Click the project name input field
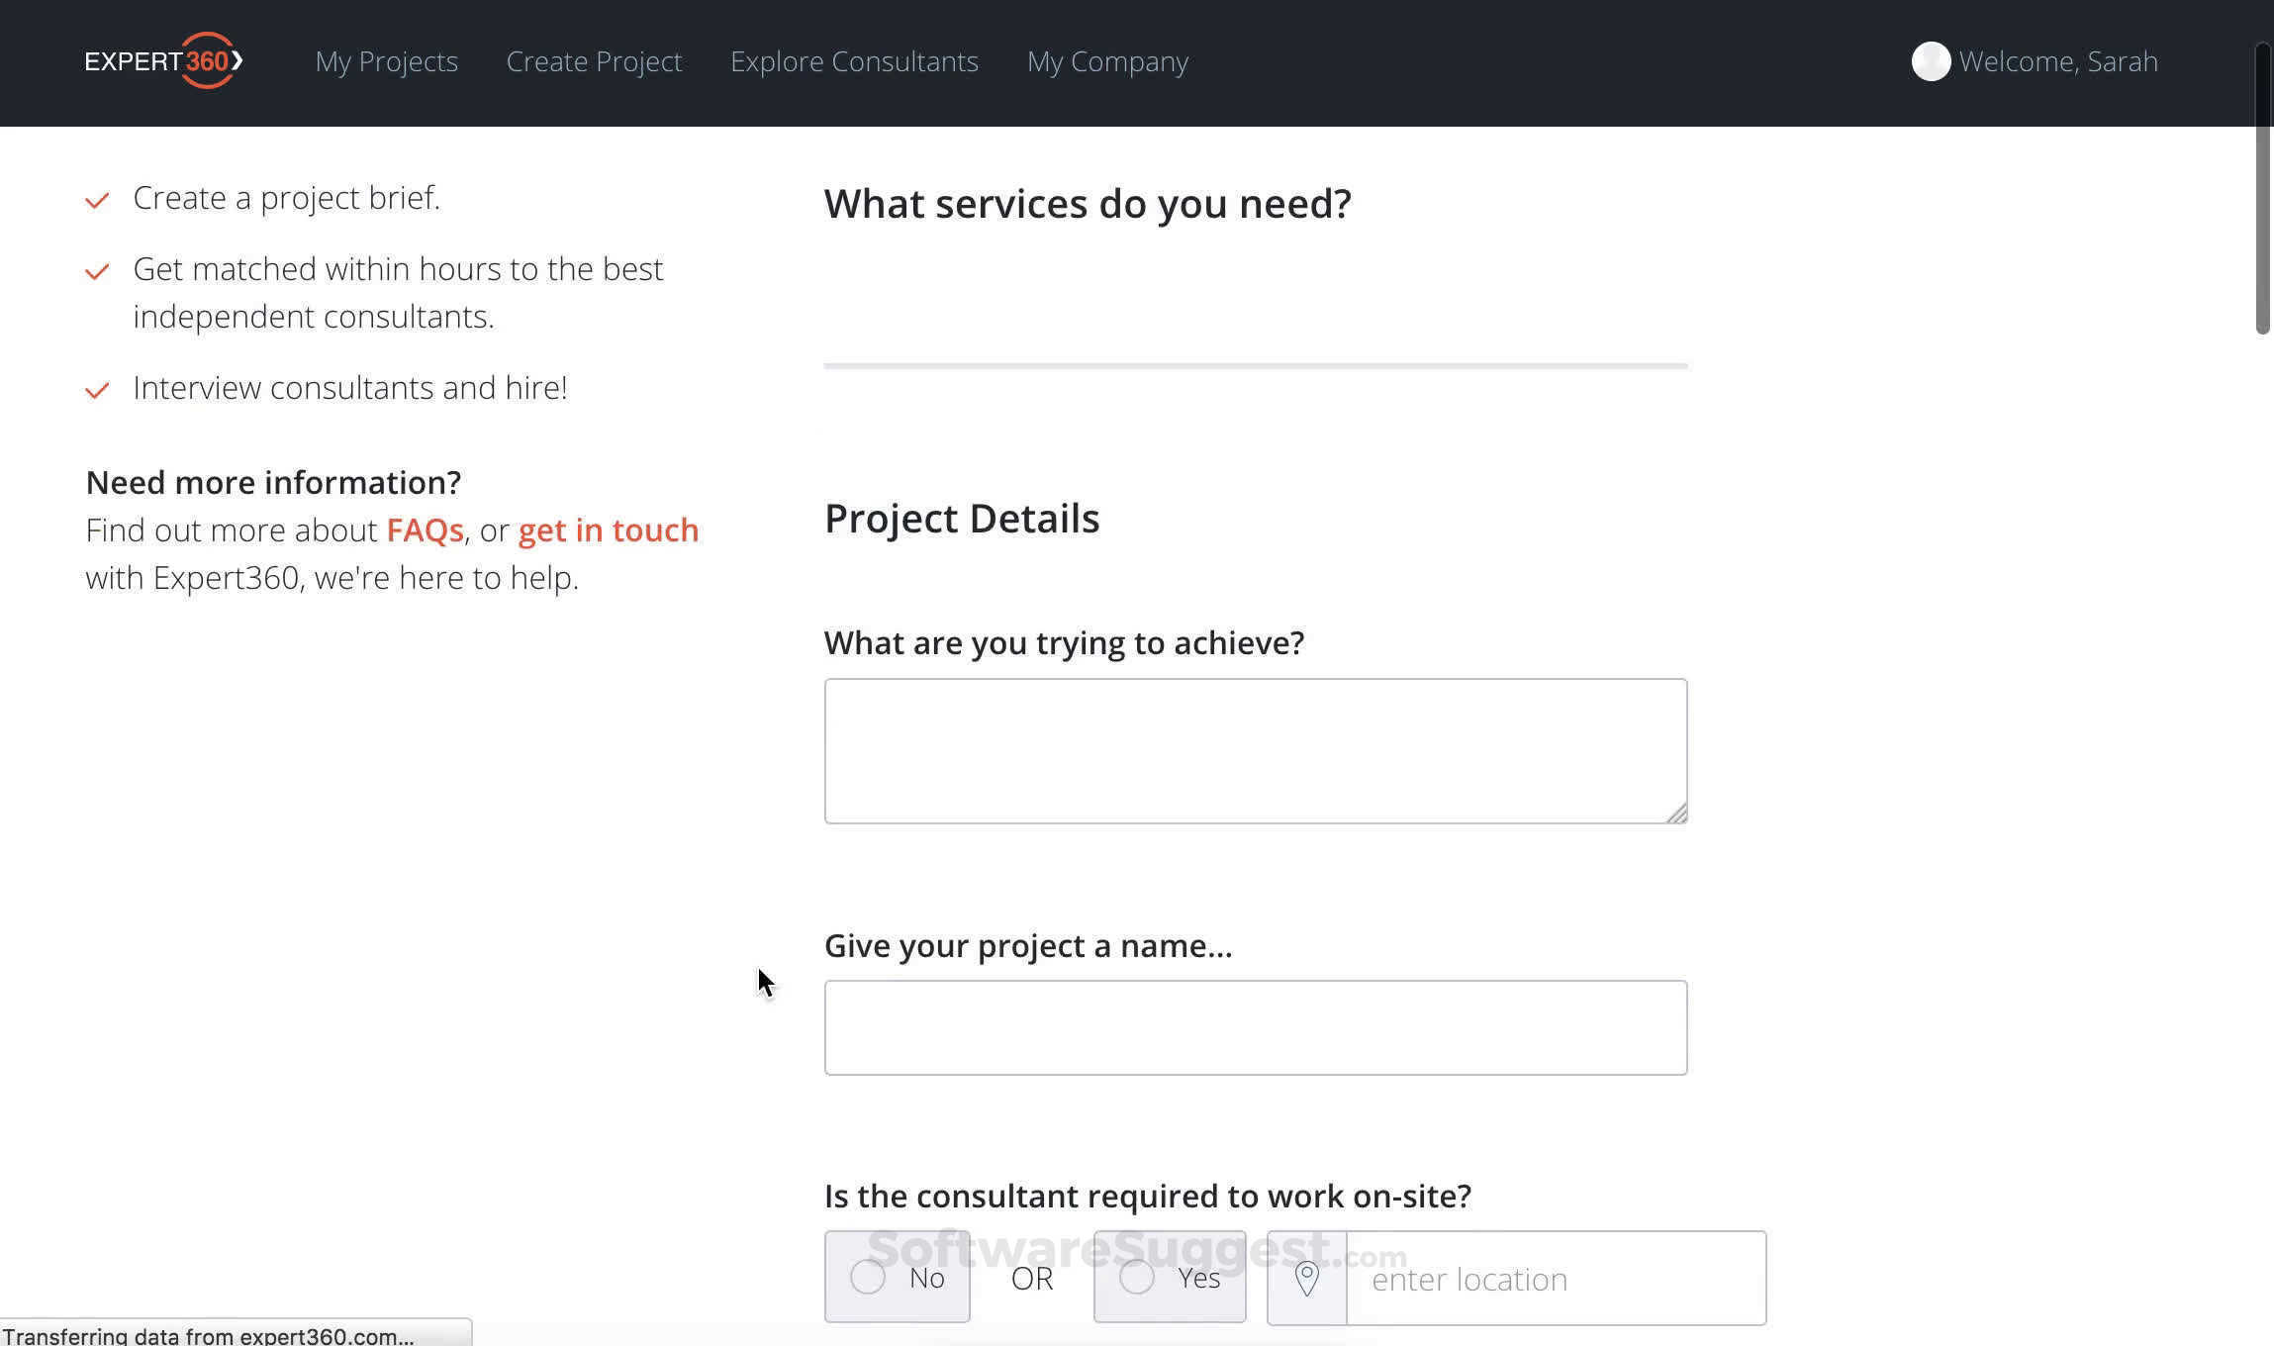The width and height of the screenshot is (2274, 1346). tap(1255, 1027)
